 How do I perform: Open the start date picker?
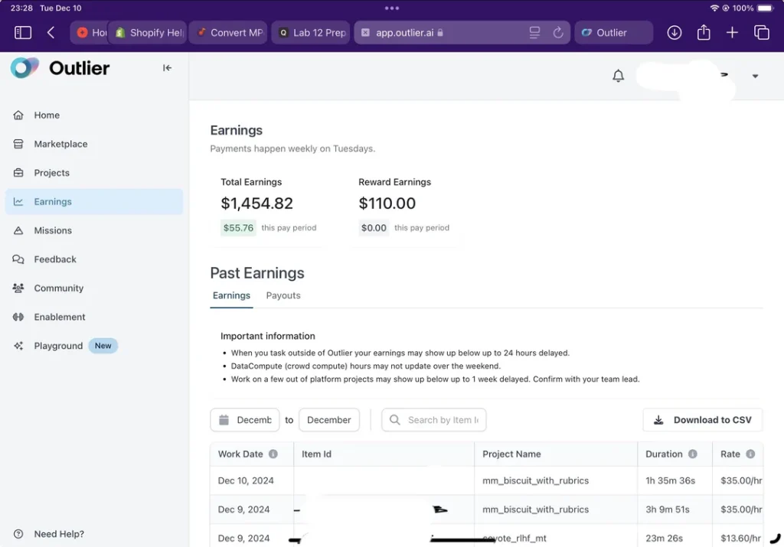coord(245,420)
